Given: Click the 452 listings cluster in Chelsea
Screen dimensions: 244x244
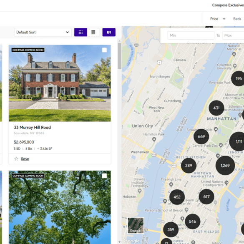Looking at the screenshot, I should (177, 197).
